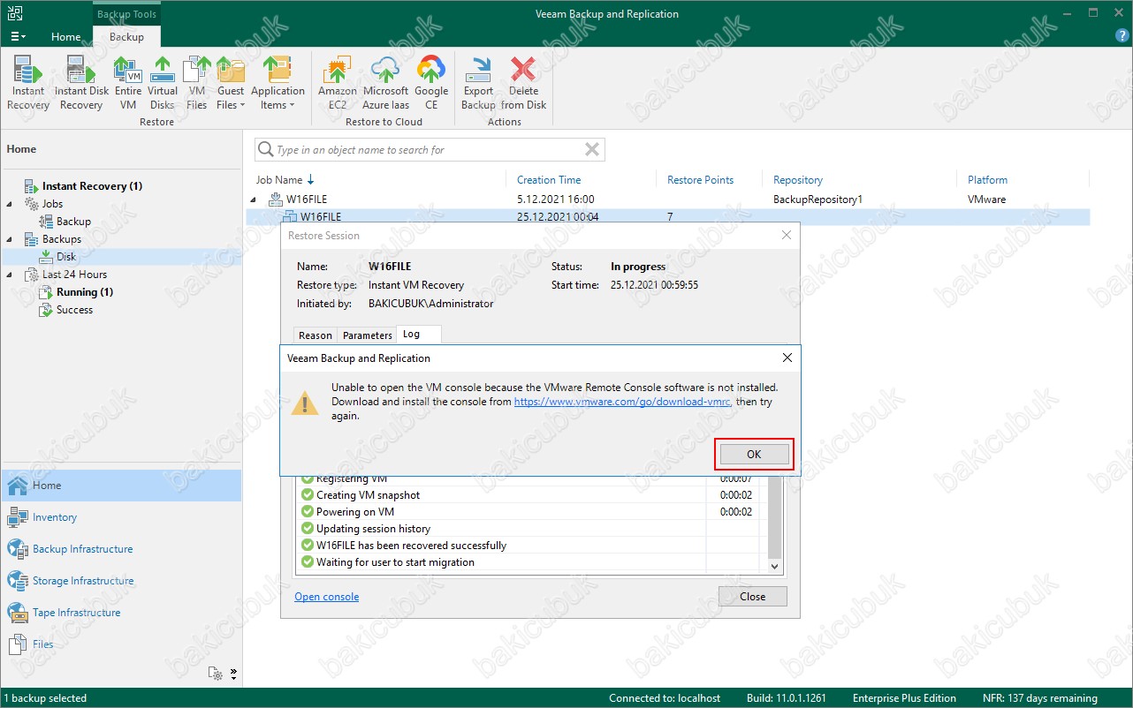Click the Platform column header
This screenshot has width=1133, height=708.
point(987,180)
